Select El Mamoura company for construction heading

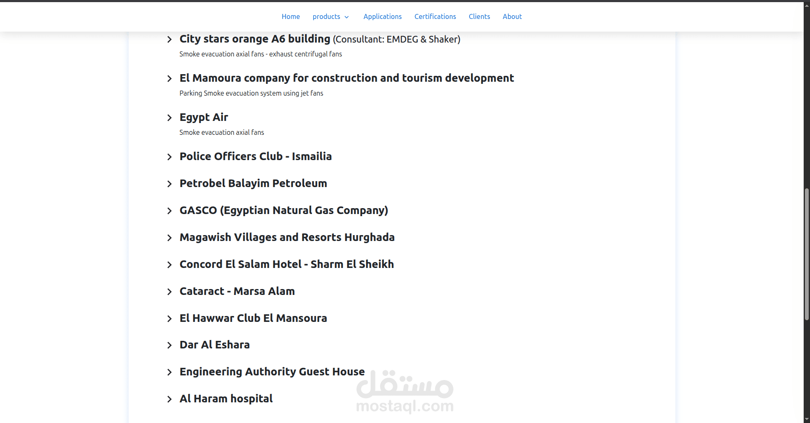pyautogui.click(x=346, y=78)
